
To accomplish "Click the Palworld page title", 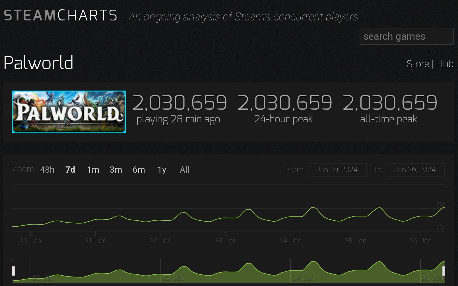I will point(38,63).
